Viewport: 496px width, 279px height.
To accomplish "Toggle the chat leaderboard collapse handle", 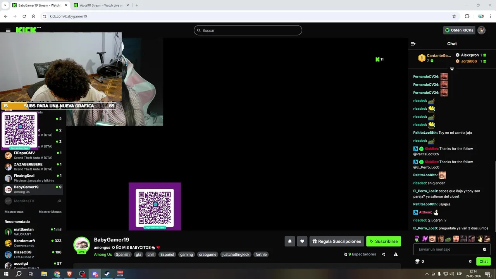I will [452, 69].
